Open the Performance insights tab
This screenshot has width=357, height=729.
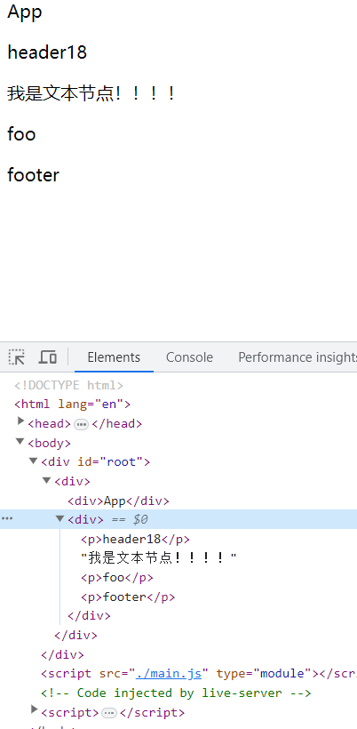(297, 357)
